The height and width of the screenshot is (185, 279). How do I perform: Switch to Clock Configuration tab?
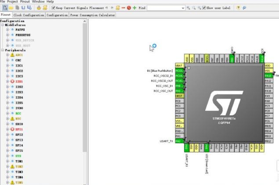pos(29,15)
